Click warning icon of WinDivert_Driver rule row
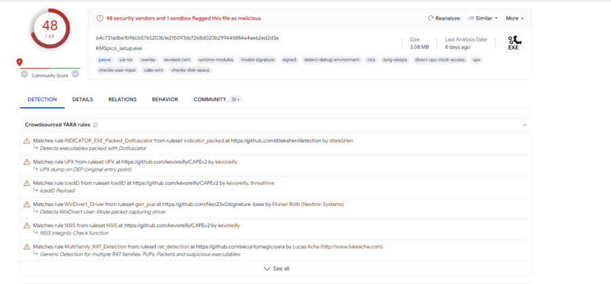 (27, 204)
